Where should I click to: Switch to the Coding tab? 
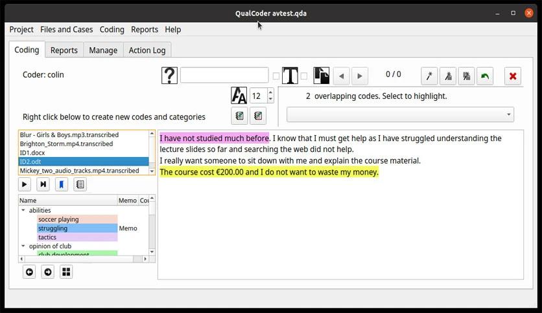pos(27,50)
